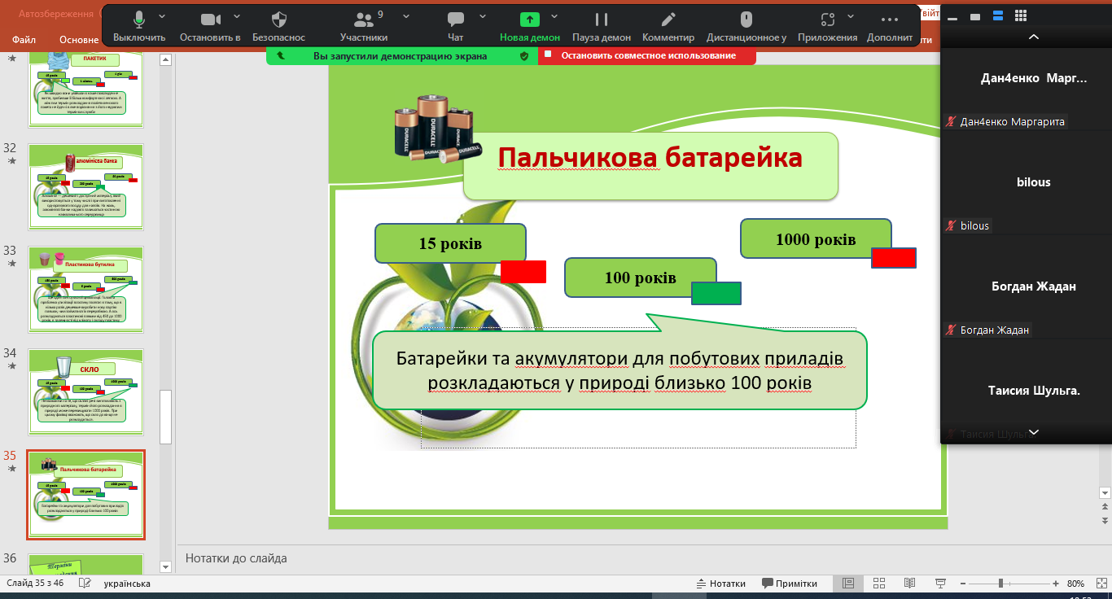Click the українська language indicator
This screenshot has width=1112, height=599.
coord(127,584)
